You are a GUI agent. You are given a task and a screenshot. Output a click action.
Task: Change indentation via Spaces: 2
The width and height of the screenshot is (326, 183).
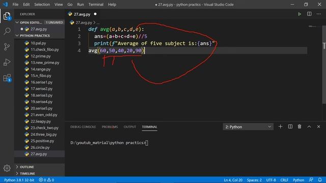point(254,180)
